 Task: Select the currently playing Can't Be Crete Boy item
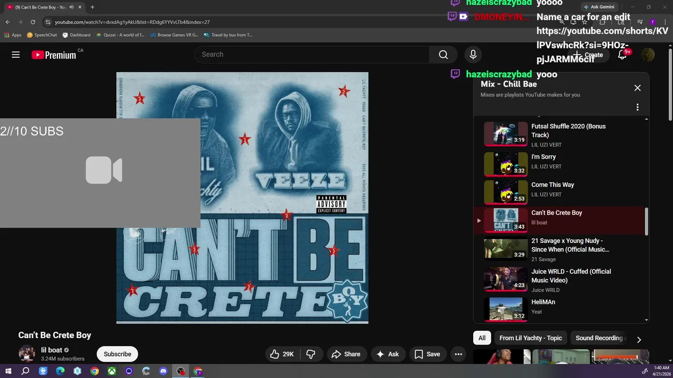[560, 220]
